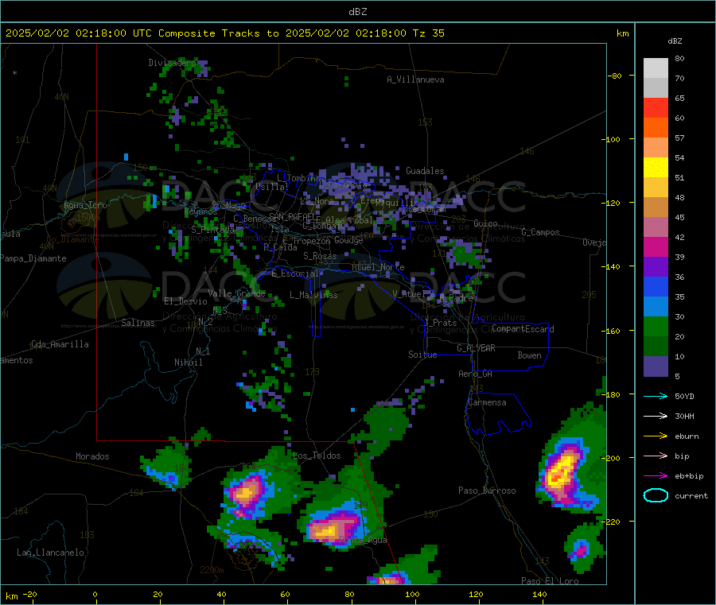
Task: Click the storm cell core southwest of Los_Toldos
Action: pos(246,493)
